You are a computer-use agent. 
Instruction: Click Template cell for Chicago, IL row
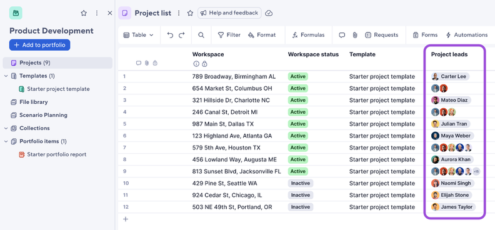382,195
